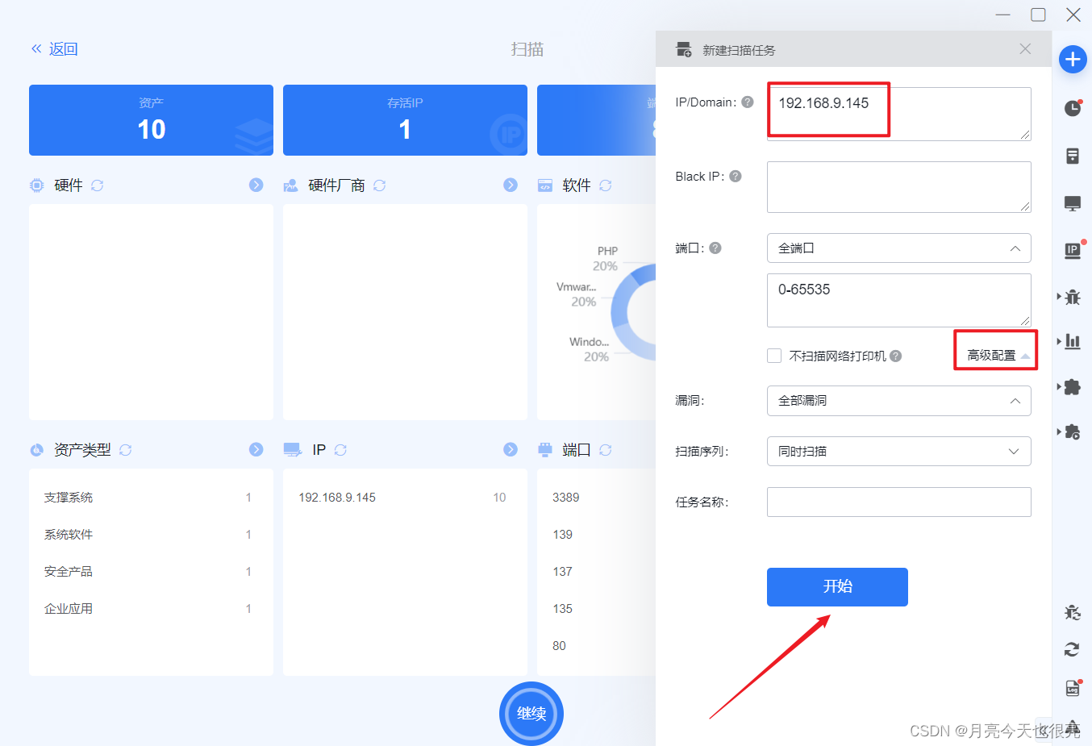Expand the IP panel arrow
The image size is (1092, 746).
tap(511, 450)
